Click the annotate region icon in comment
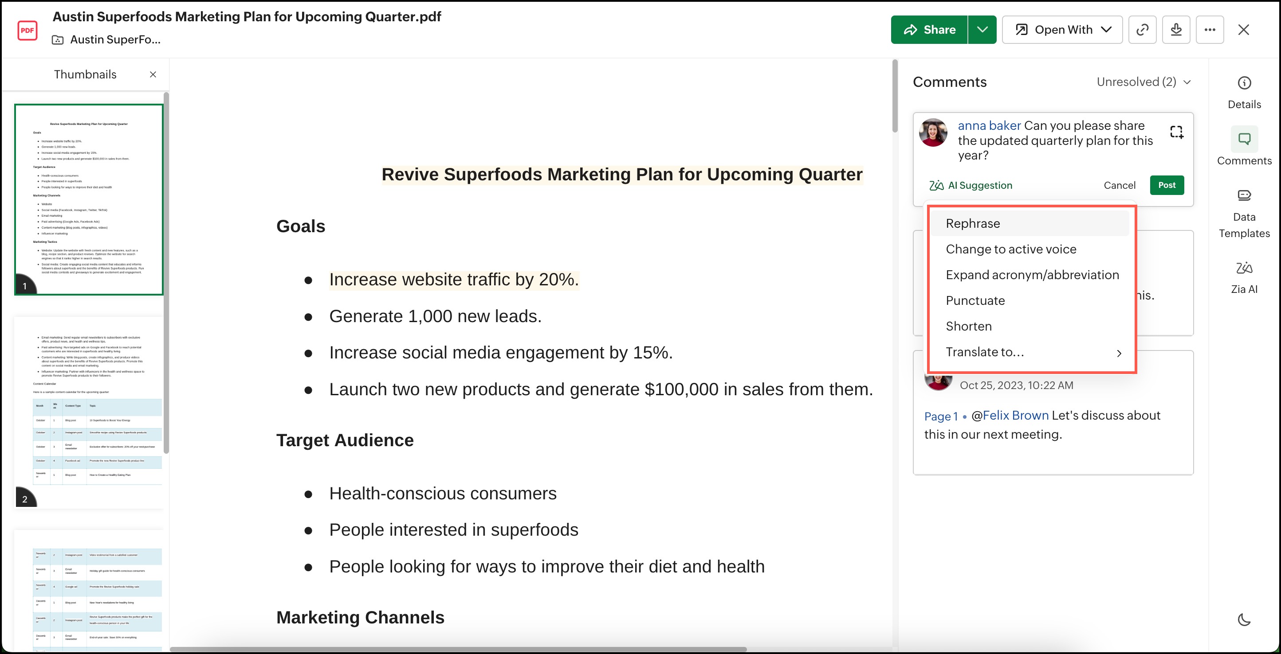 (x=1176, y=132)
